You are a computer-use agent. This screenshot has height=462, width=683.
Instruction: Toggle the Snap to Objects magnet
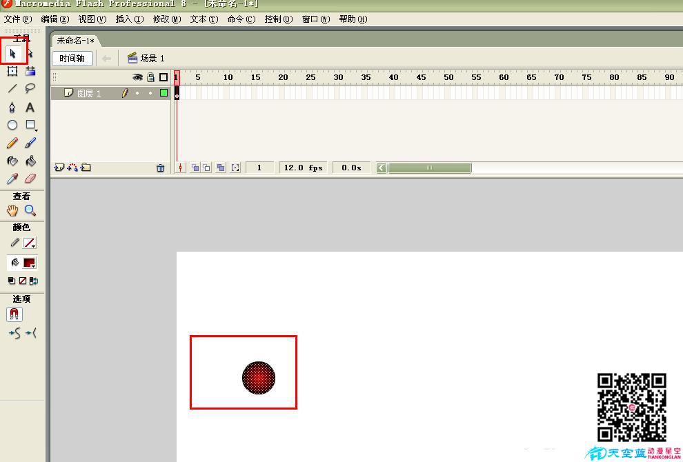[x=14, y=314]
